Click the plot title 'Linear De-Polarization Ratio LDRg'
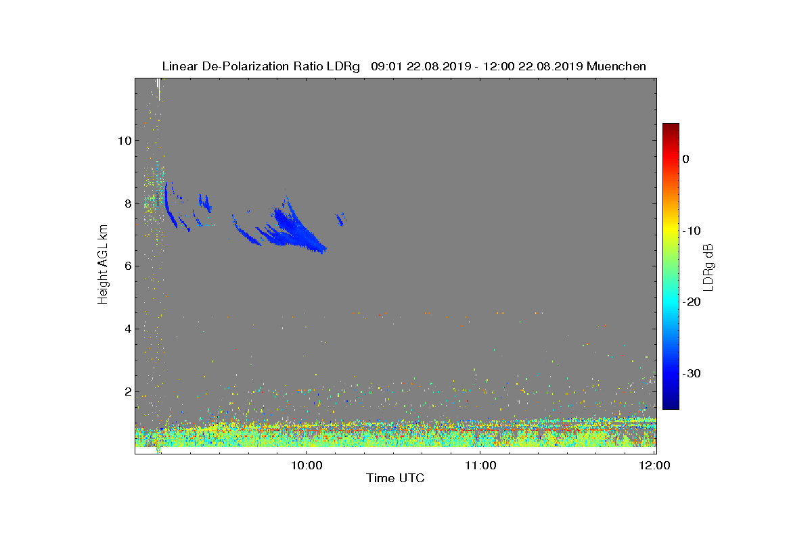The height and width of the screenshot is (541, 812). coord(261,66)
